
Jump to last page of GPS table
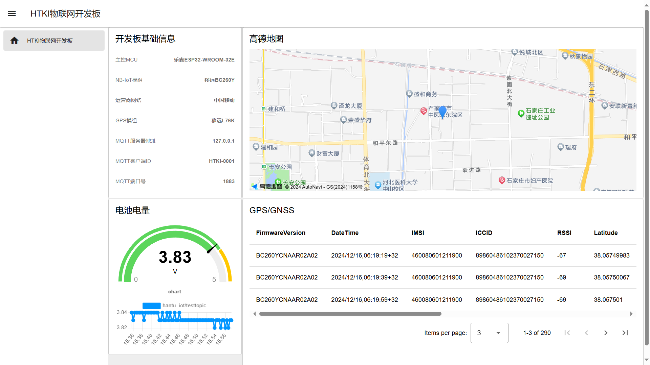click(x=625, y=333)
